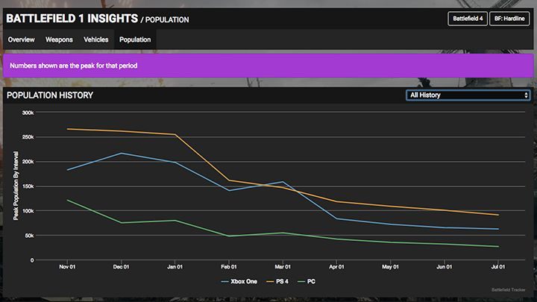Screen dimensions: 537x302
Task: Click the Xbox One peak at Dec 01
Action: coord(122,153)
